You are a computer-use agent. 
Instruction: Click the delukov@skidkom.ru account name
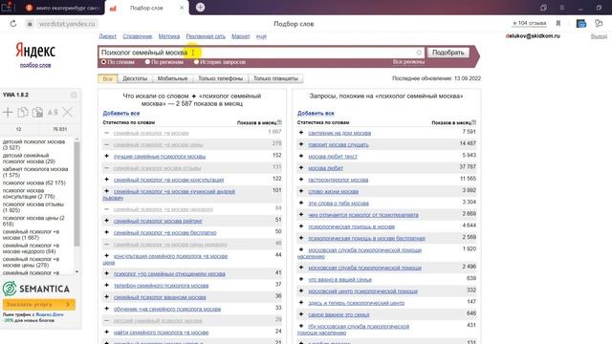[533, 36]
